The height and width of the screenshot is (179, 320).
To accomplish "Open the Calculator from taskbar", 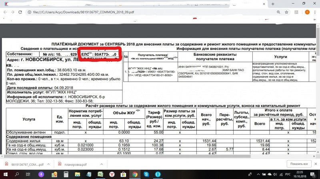I will (x=66, y=174).
